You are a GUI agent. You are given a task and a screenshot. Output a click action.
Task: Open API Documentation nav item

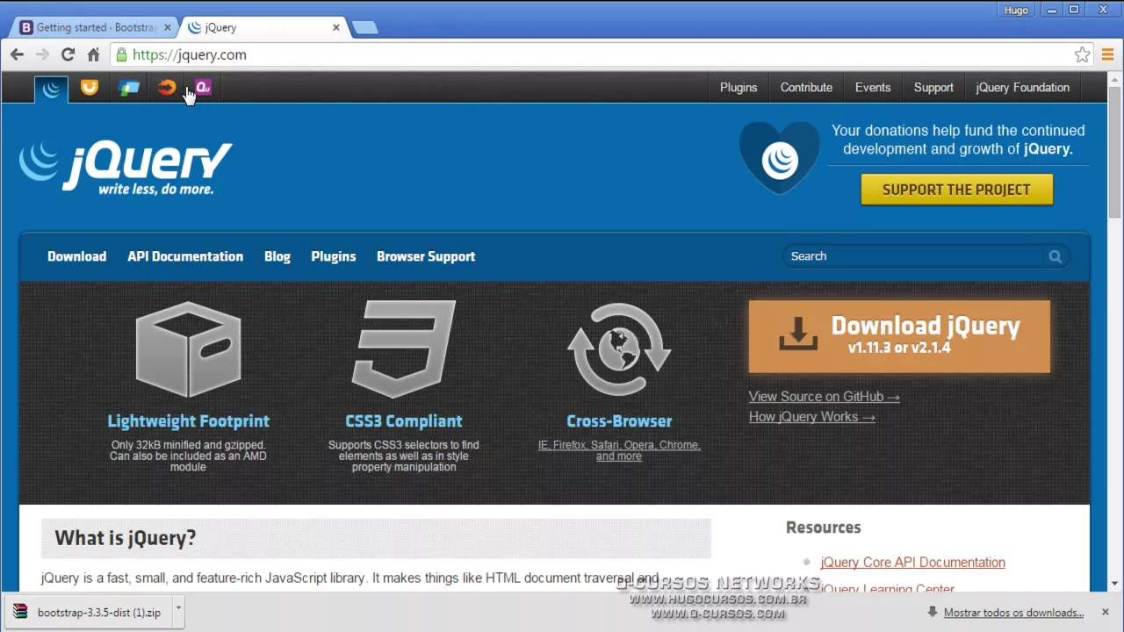pos(185,256)
